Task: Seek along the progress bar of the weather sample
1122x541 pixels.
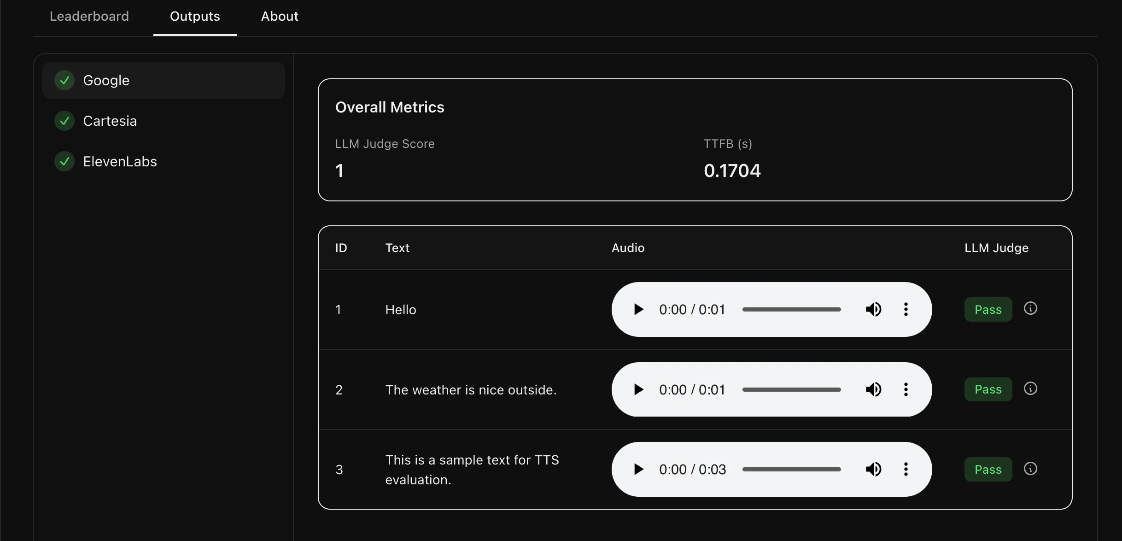Action: (x=790, y=389)
